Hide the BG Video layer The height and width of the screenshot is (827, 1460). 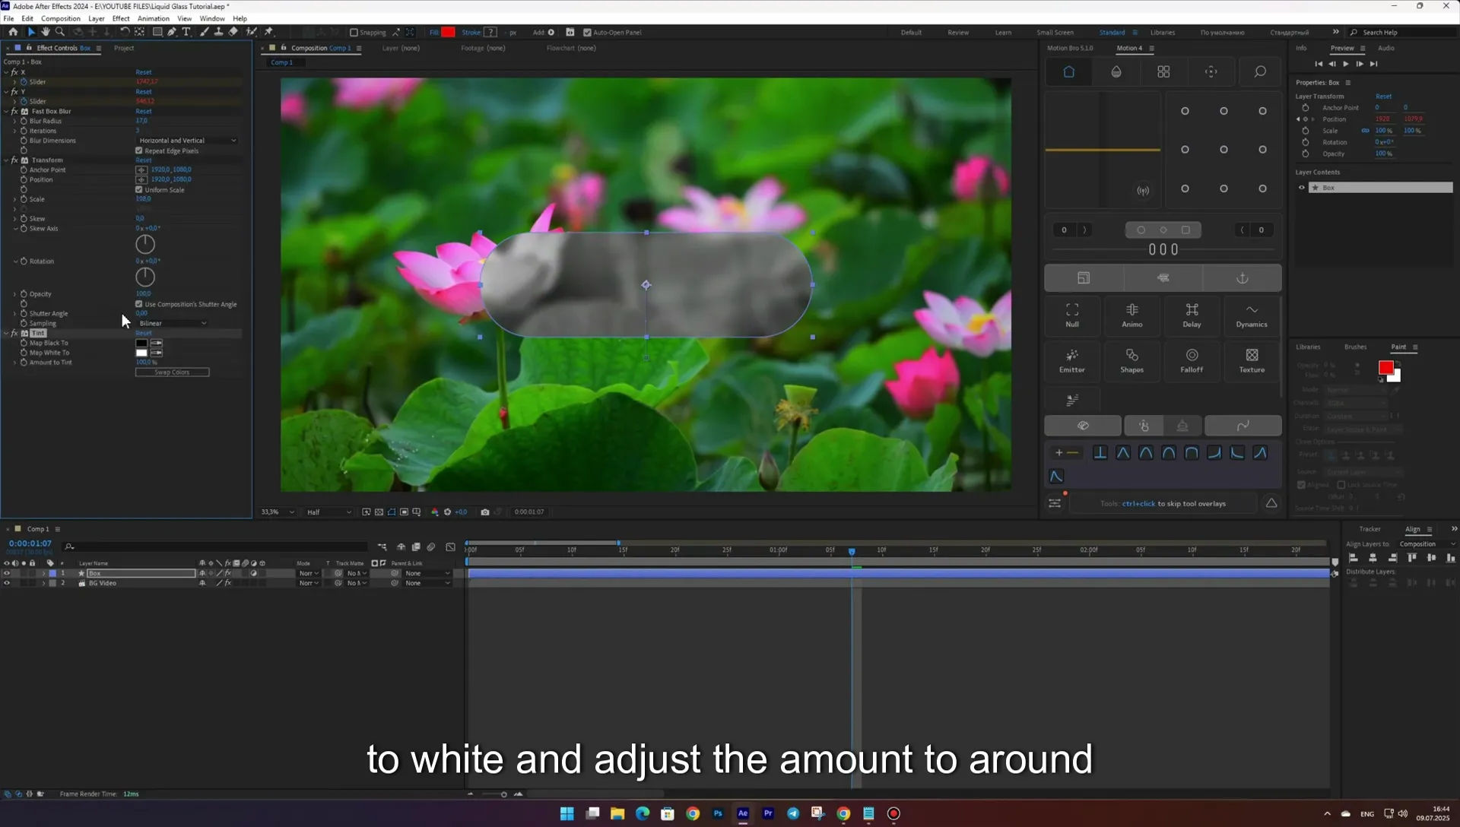click(7, 583)
